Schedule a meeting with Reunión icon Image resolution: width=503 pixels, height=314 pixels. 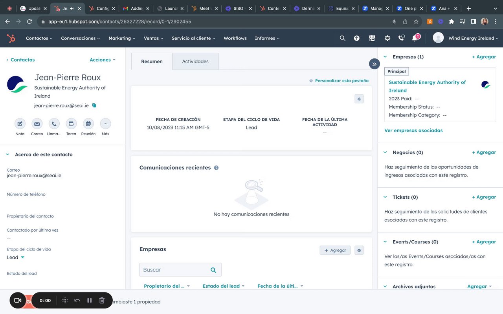pyautogui.click(x=88, y=124)
